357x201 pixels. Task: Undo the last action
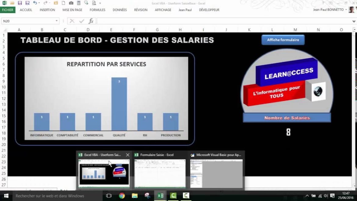click(x=35, y=3)
